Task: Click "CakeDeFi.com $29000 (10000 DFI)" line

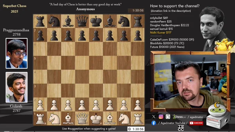Action: (x=172, y=40)
